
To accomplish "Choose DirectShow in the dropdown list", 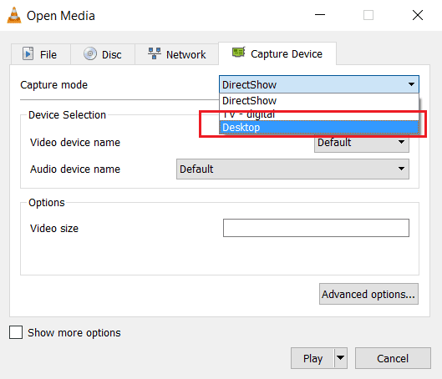I will (x=319, y=101).
